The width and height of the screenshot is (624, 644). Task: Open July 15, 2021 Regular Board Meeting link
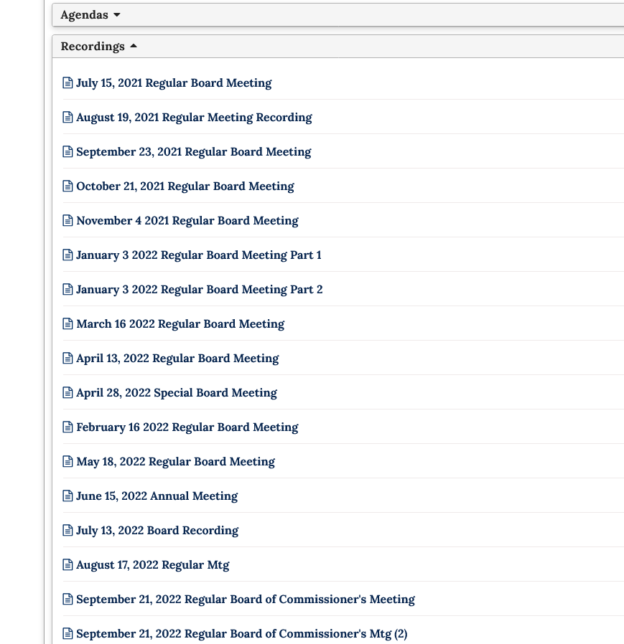pos(174,83)
